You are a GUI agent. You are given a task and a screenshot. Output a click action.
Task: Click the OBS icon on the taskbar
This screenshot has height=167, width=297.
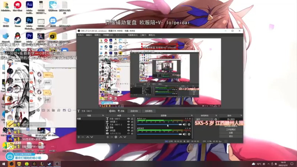57,164
